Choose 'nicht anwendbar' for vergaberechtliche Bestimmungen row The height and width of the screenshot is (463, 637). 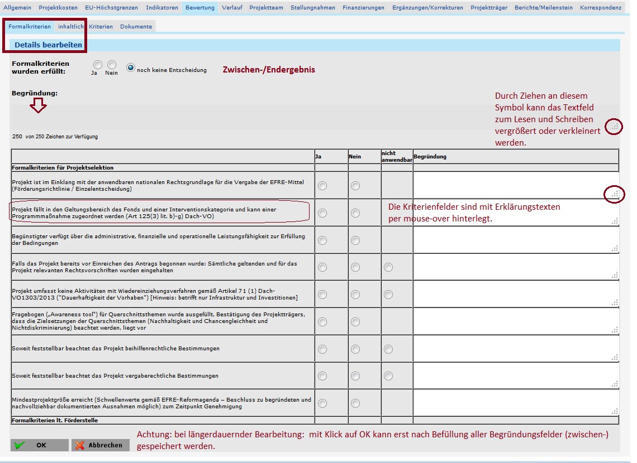click(x=388, y=376)
